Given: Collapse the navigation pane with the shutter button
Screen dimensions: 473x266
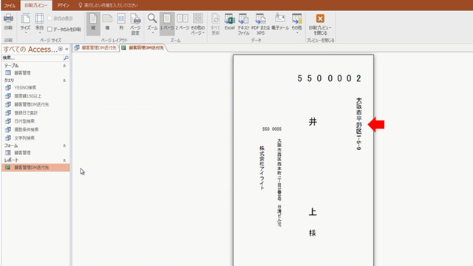Looking at the screenshot, I should (67, 49).
